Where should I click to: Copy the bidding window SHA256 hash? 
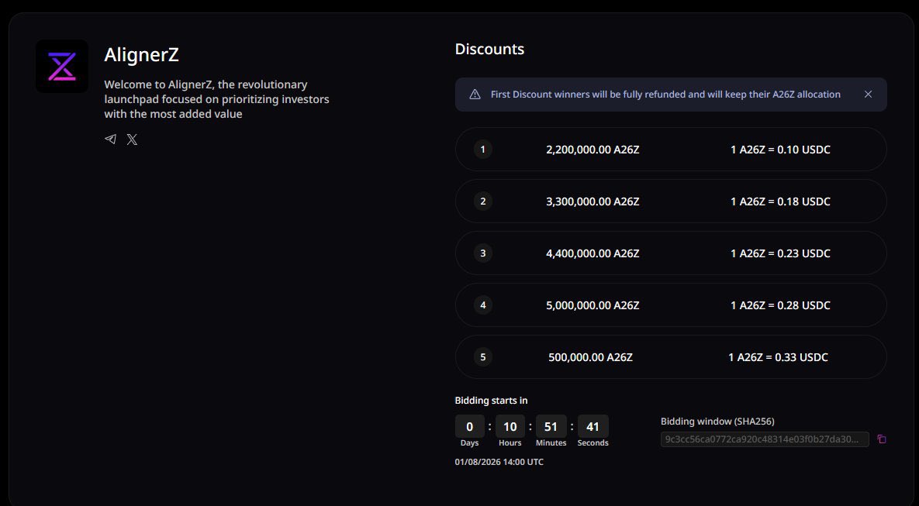pos(882,439)
